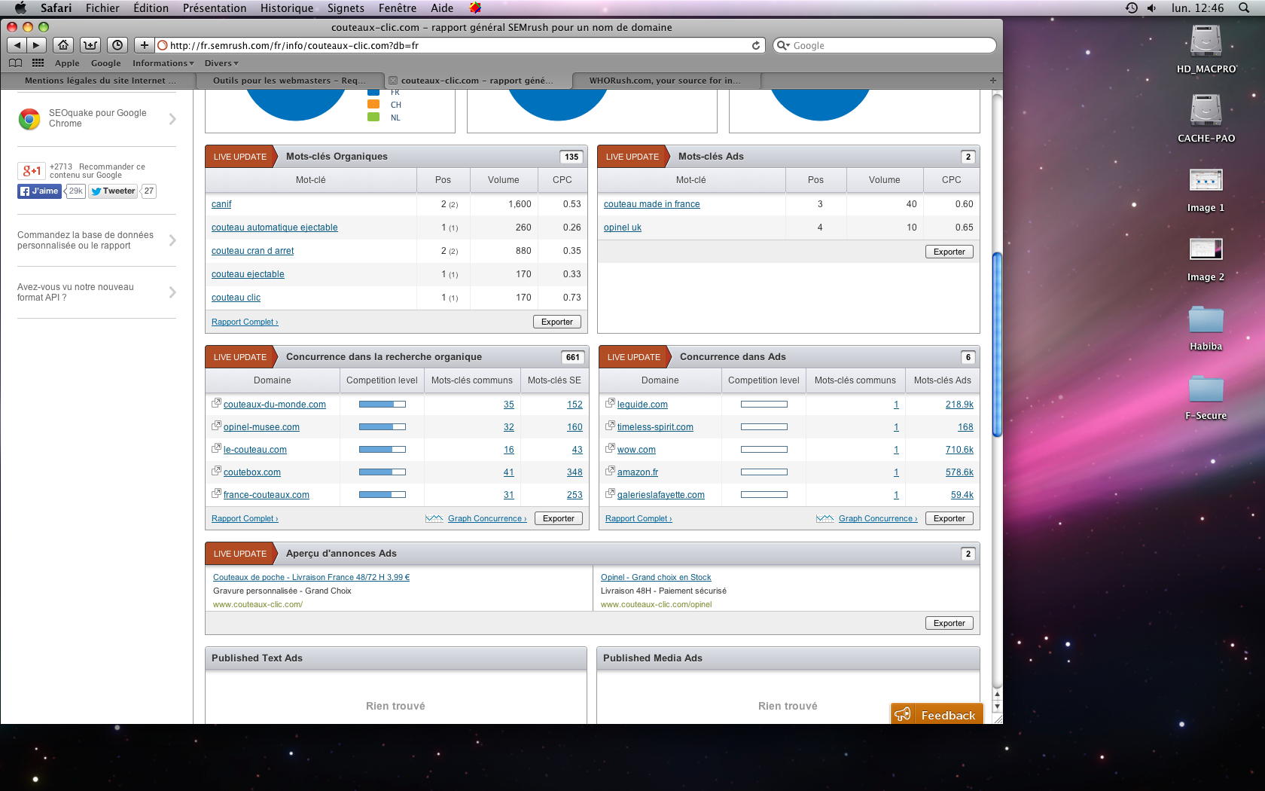Open the Signets menu

[346, 8]
